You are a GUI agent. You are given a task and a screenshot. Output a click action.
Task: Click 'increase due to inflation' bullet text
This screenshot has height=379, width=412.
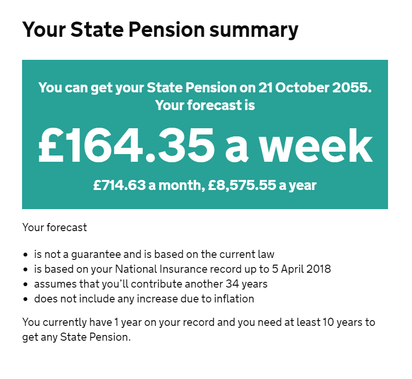click(x=195, y=299)
